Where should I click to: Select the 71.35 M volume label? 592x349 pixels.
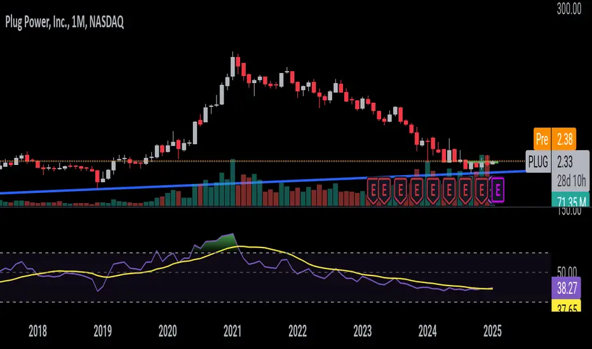point(570,200)
